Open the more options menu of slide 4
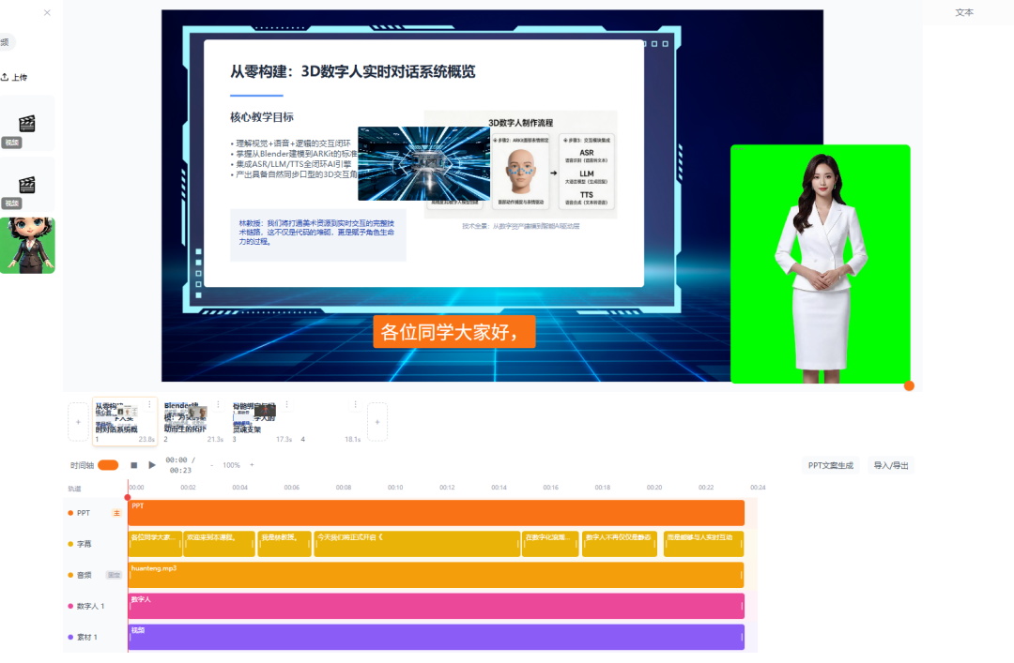The image size is (1014, 663). (x=355, y=404)
